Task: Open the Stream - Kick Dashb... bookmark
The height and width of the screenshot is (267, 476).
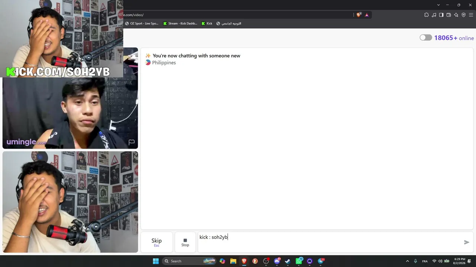Action: (x=180, y=23)
